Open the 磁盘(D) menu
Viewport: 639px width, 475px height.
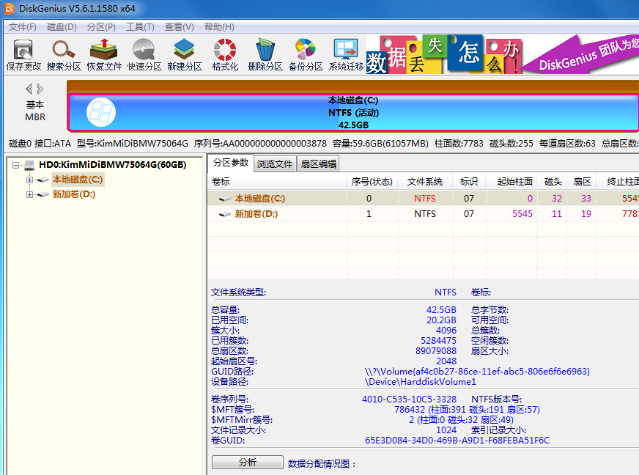(x=62, y=27)
